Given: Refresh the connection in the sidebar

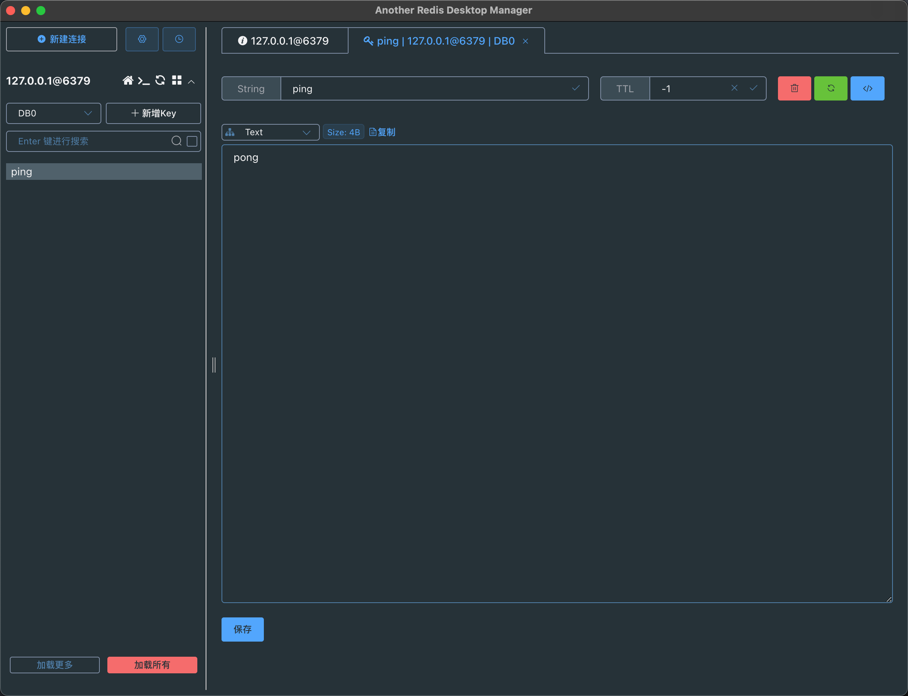Looking at the screenshot, I should pyautogui.click(x=160, y=80).
